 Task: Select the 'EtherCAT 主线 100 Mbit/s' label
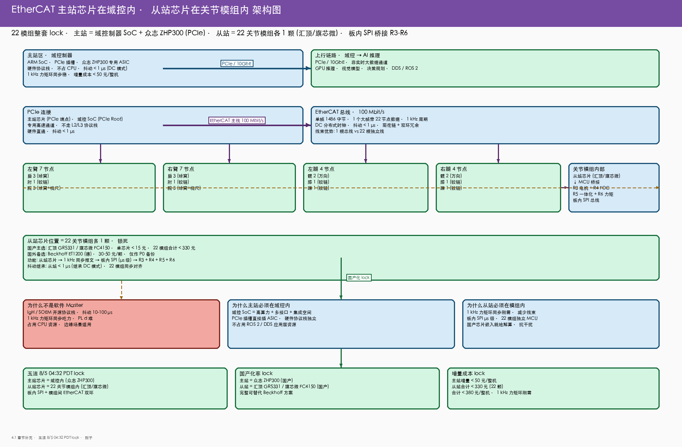pos(237,120)
